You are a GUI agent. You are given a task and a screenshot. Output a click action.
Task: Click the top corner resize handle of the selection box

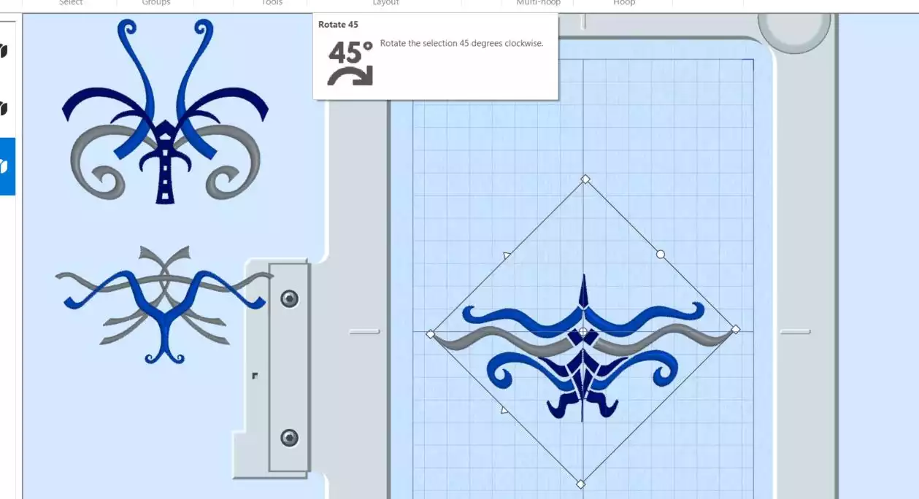585,179
